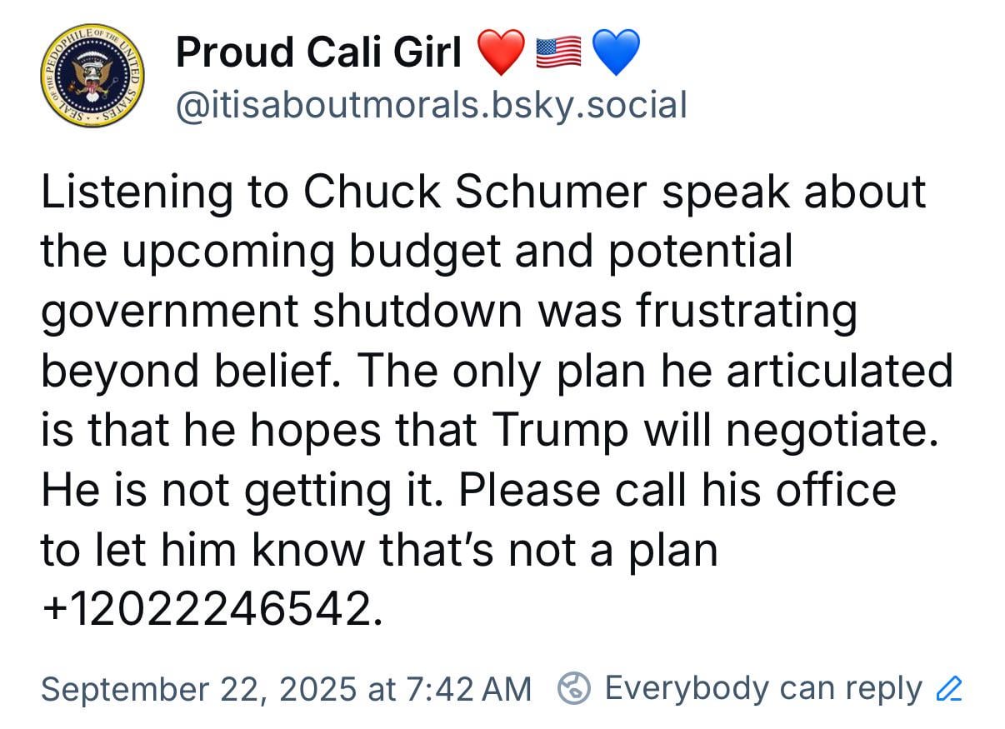The height and width of the screenshot is (729, 1005).
Task: Open the presidential seal profile avatar
Action: coord(92,77)
